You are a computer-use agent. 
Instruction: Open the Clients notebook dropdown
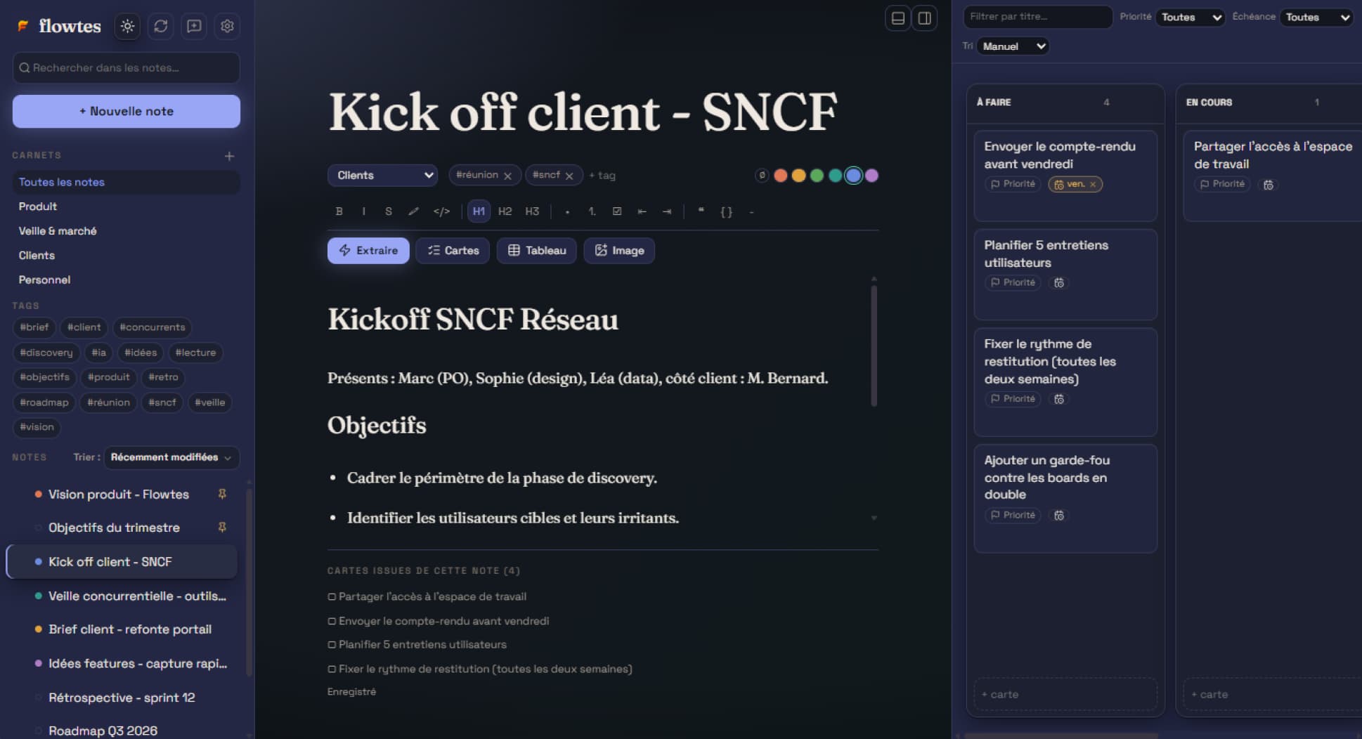pyautogui.click(x=383, y=175)
